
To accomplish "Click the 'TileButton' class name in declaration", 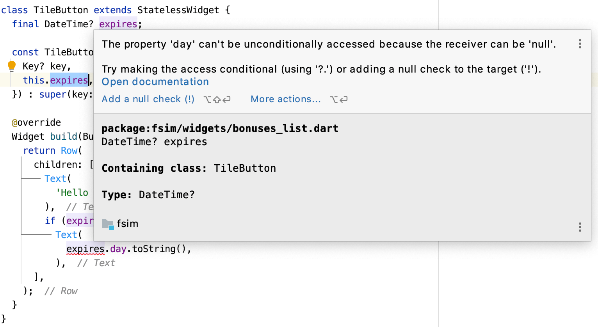I will point(61,10).
